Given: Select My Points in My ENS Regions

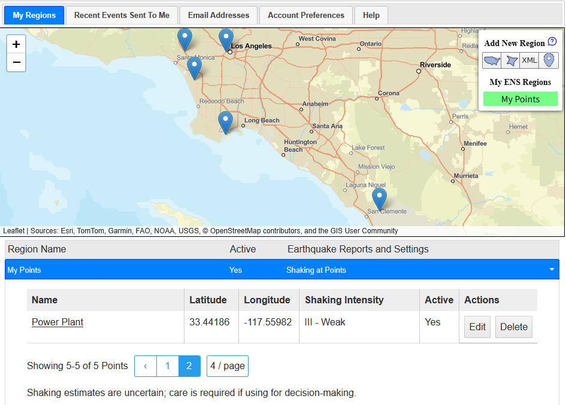Looking at the screenshot, I should 520,99.
